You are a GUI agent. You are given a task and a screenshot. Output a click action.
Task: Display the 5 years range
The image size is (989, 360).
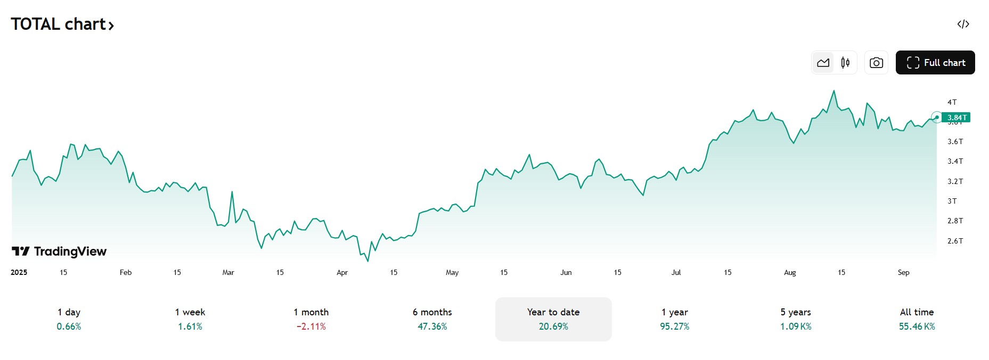click(x=796, y=319)
